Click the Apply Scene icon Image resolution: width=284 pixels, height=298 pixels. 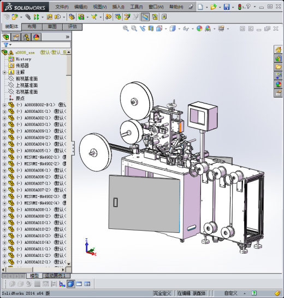point(208,28)
